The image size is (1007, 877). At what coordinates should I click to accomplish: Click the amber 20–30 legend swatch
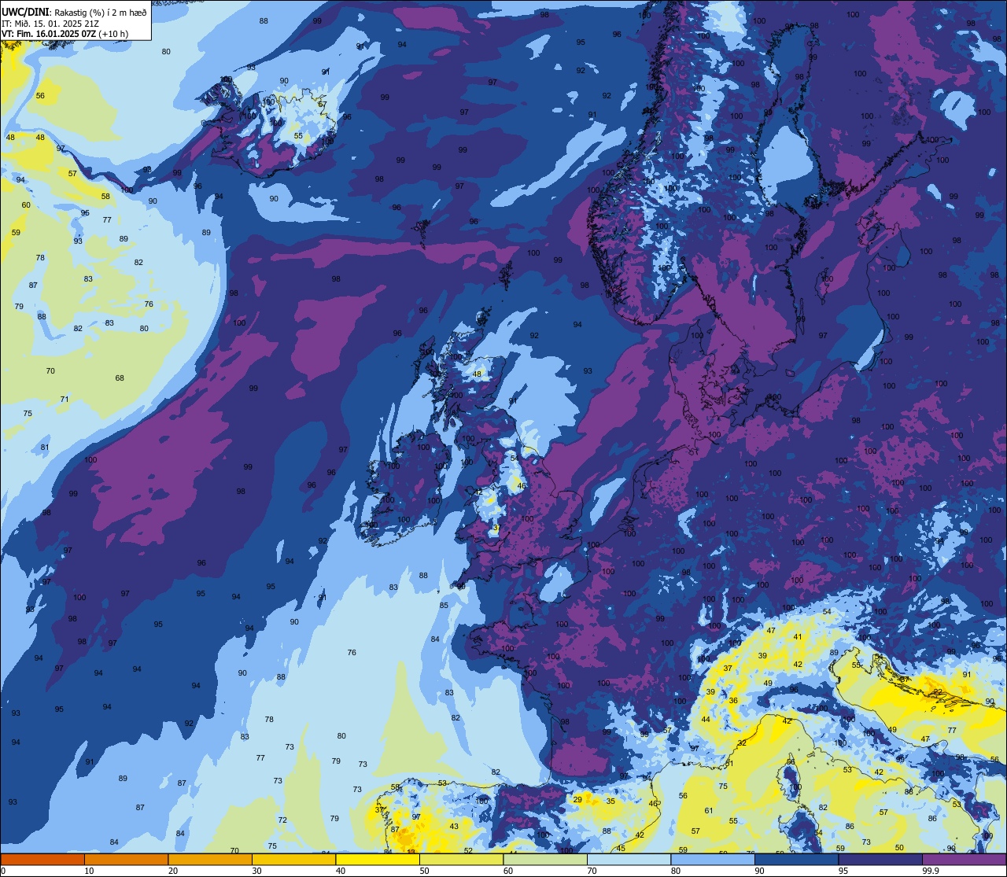(x=210, y=860)
